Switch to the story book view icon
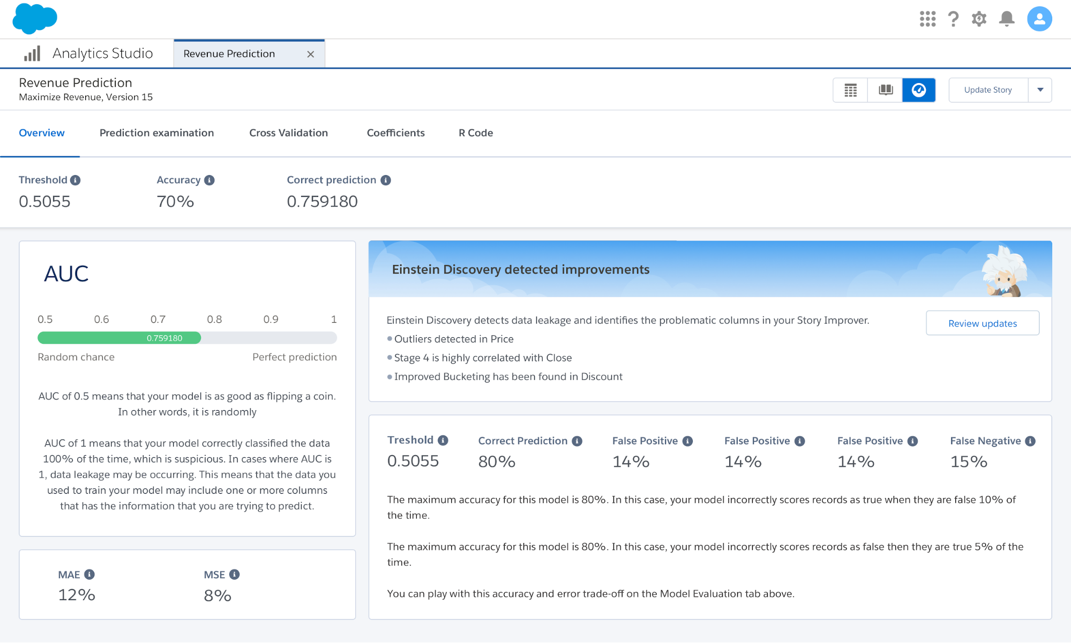Image resolution: width=1071 pixels, height=643 pixels. click(885, 90)
